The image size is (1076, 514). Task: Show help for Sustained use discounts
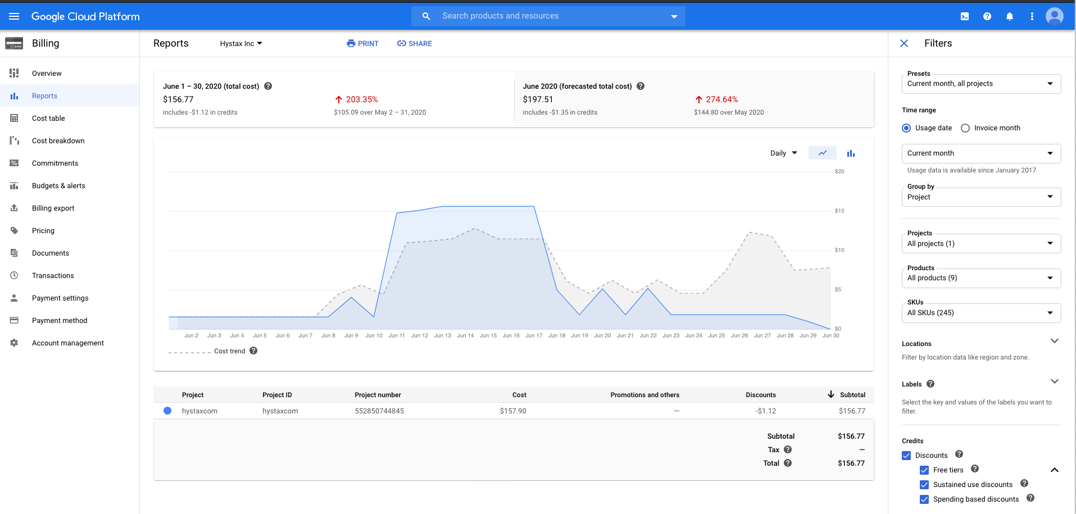[1024, 483]
